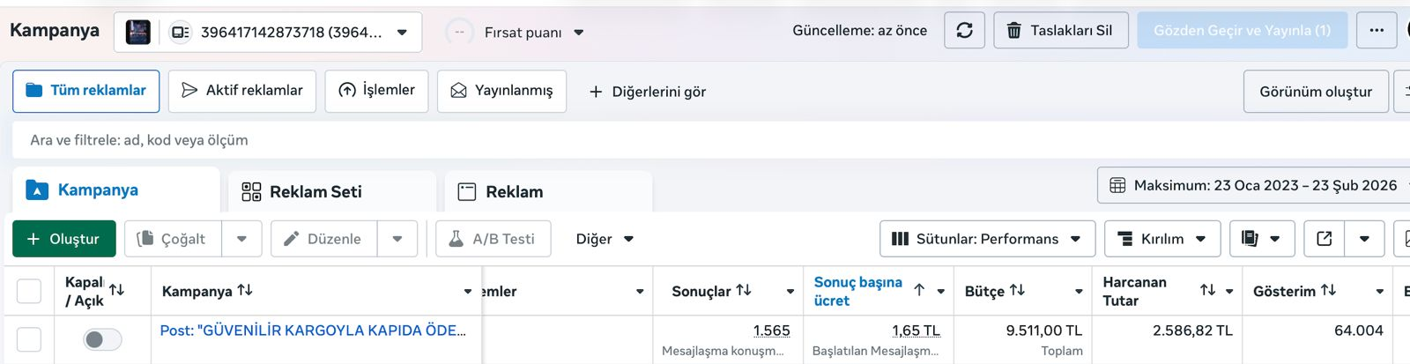
Task: Check the select-all header checkbox
Action: click(x=29, y=291)
